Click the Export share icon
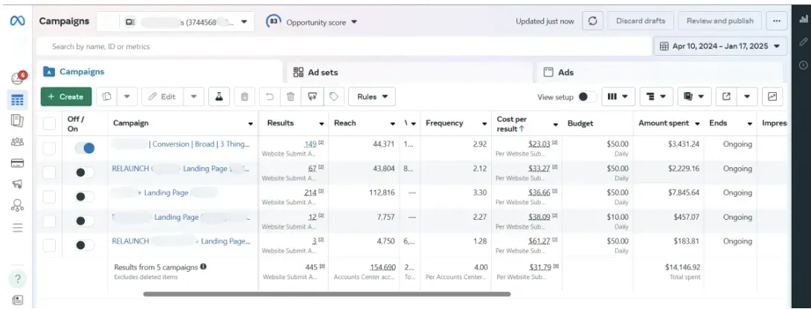The image size is (811, 309). coord(727,97)
